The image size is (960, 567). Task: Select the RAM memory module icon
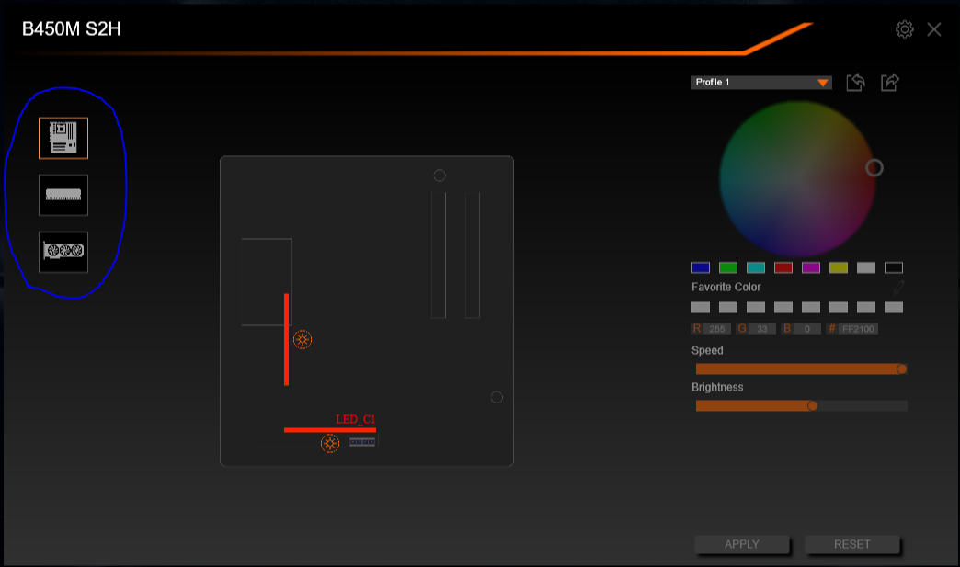tap(63, 195)
